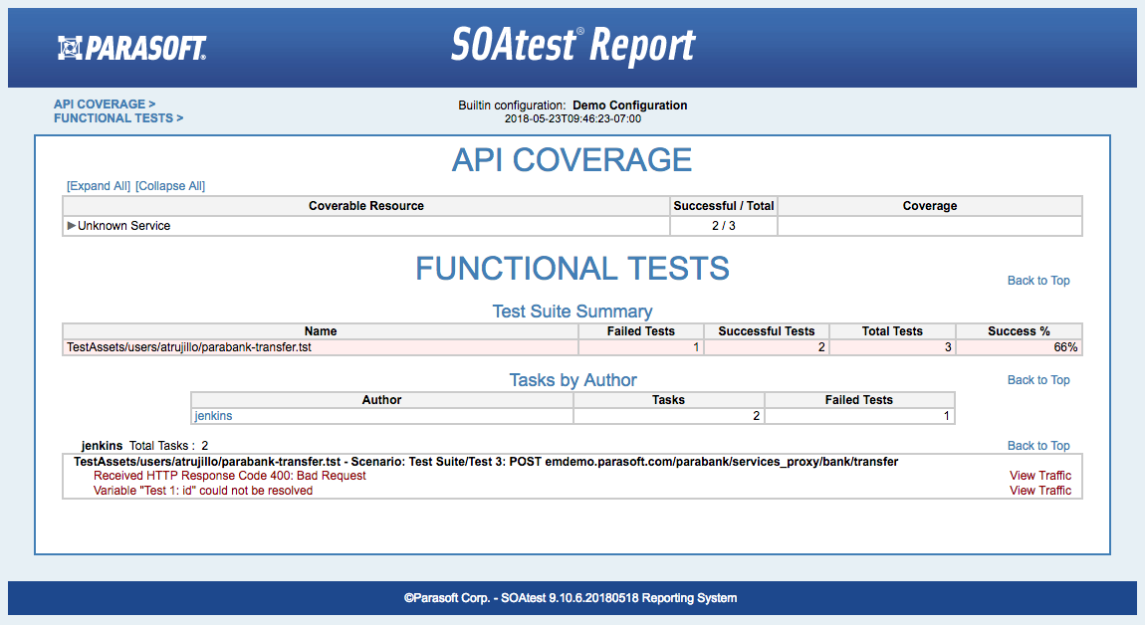Go Back to Top beside Functional Tests heading
The height and width of the screenshot is (625, 1145).
tap(1038, 281)
